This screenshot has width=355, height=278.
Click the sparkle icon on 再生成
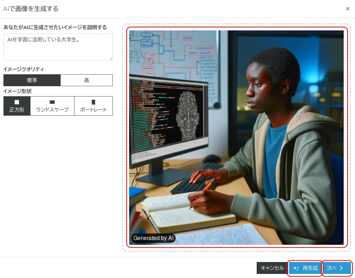click(296, 269)
